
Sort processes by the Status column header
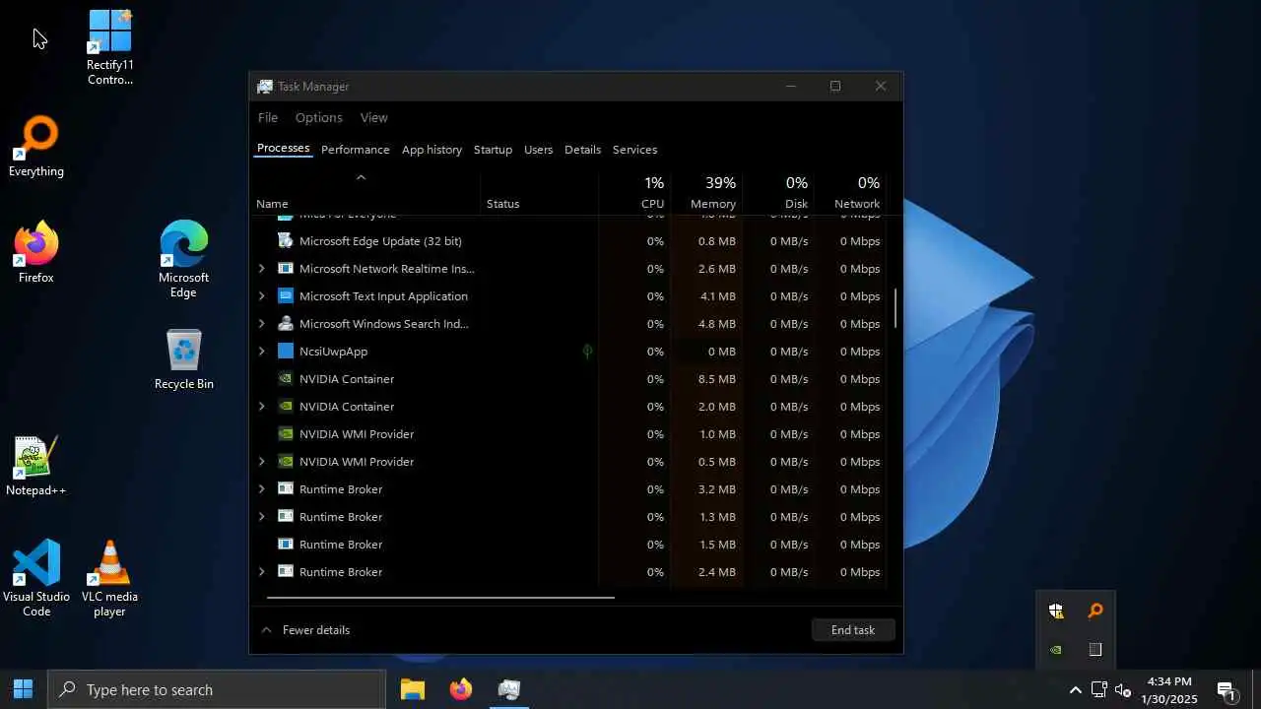539,192
